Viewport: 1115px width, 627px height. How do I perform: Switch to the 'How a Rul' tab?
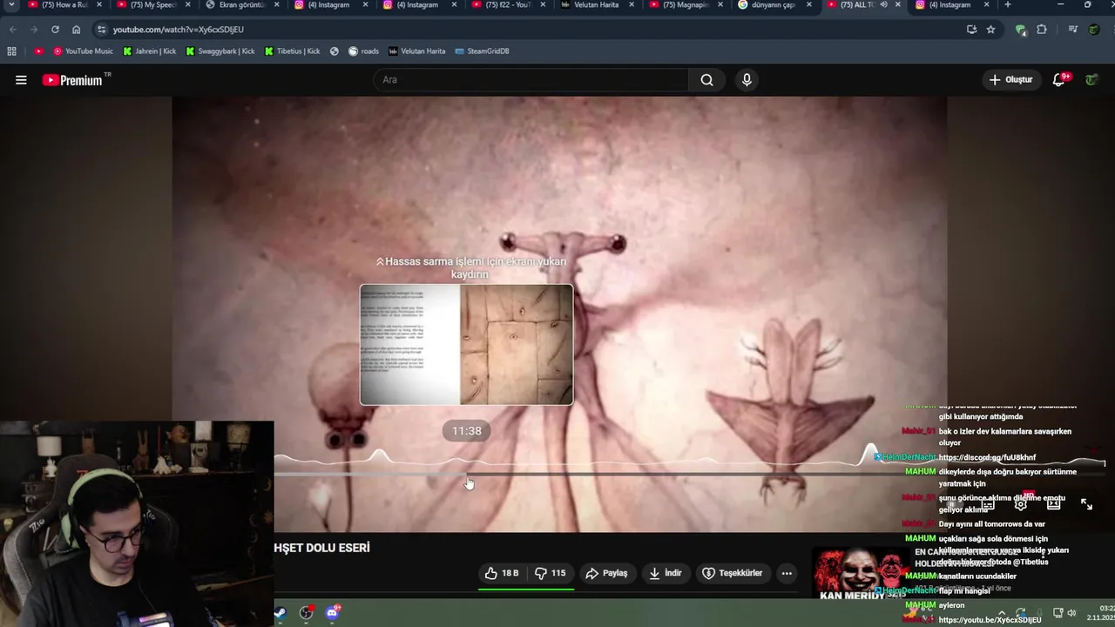click(x=66, y=5)
